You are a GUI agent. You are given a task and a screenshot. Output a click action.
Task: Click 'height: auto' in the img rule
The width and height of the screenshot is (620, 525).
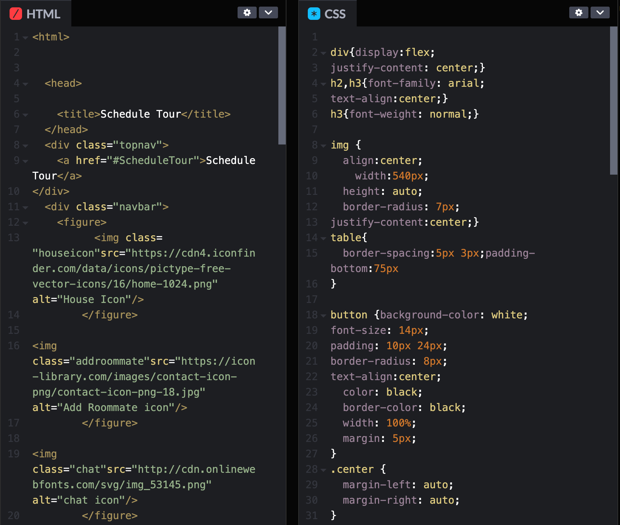click(380, 191)
